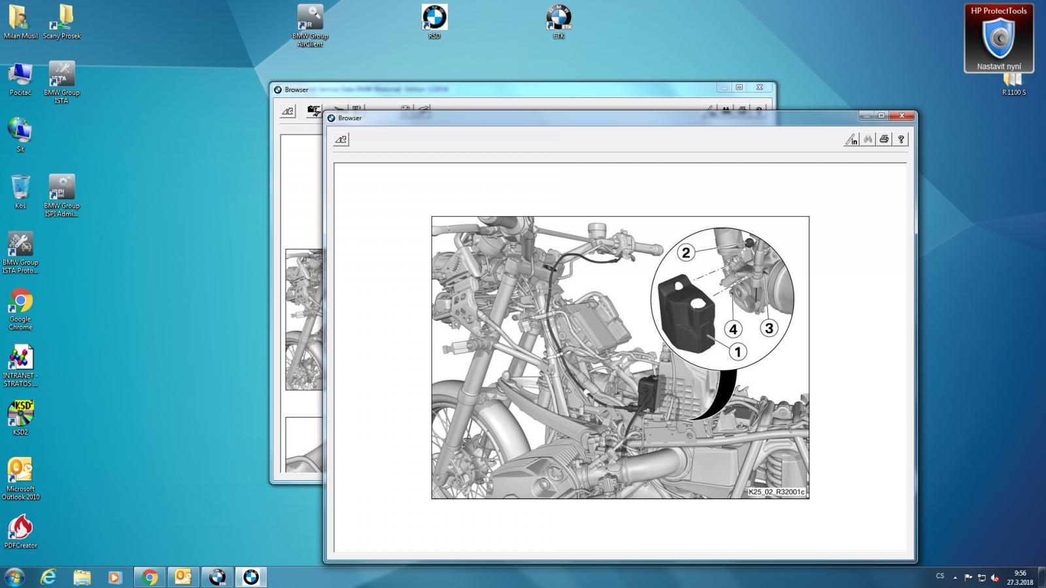This screenshot has width=1046, height=588.
Task: Click the CS language indicator in taskbar
Action: [x=940, y=576]
